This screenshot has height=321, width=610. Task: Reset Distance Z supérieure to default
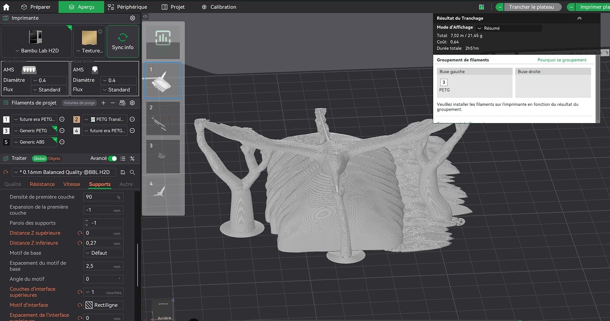tap(80, 233)
